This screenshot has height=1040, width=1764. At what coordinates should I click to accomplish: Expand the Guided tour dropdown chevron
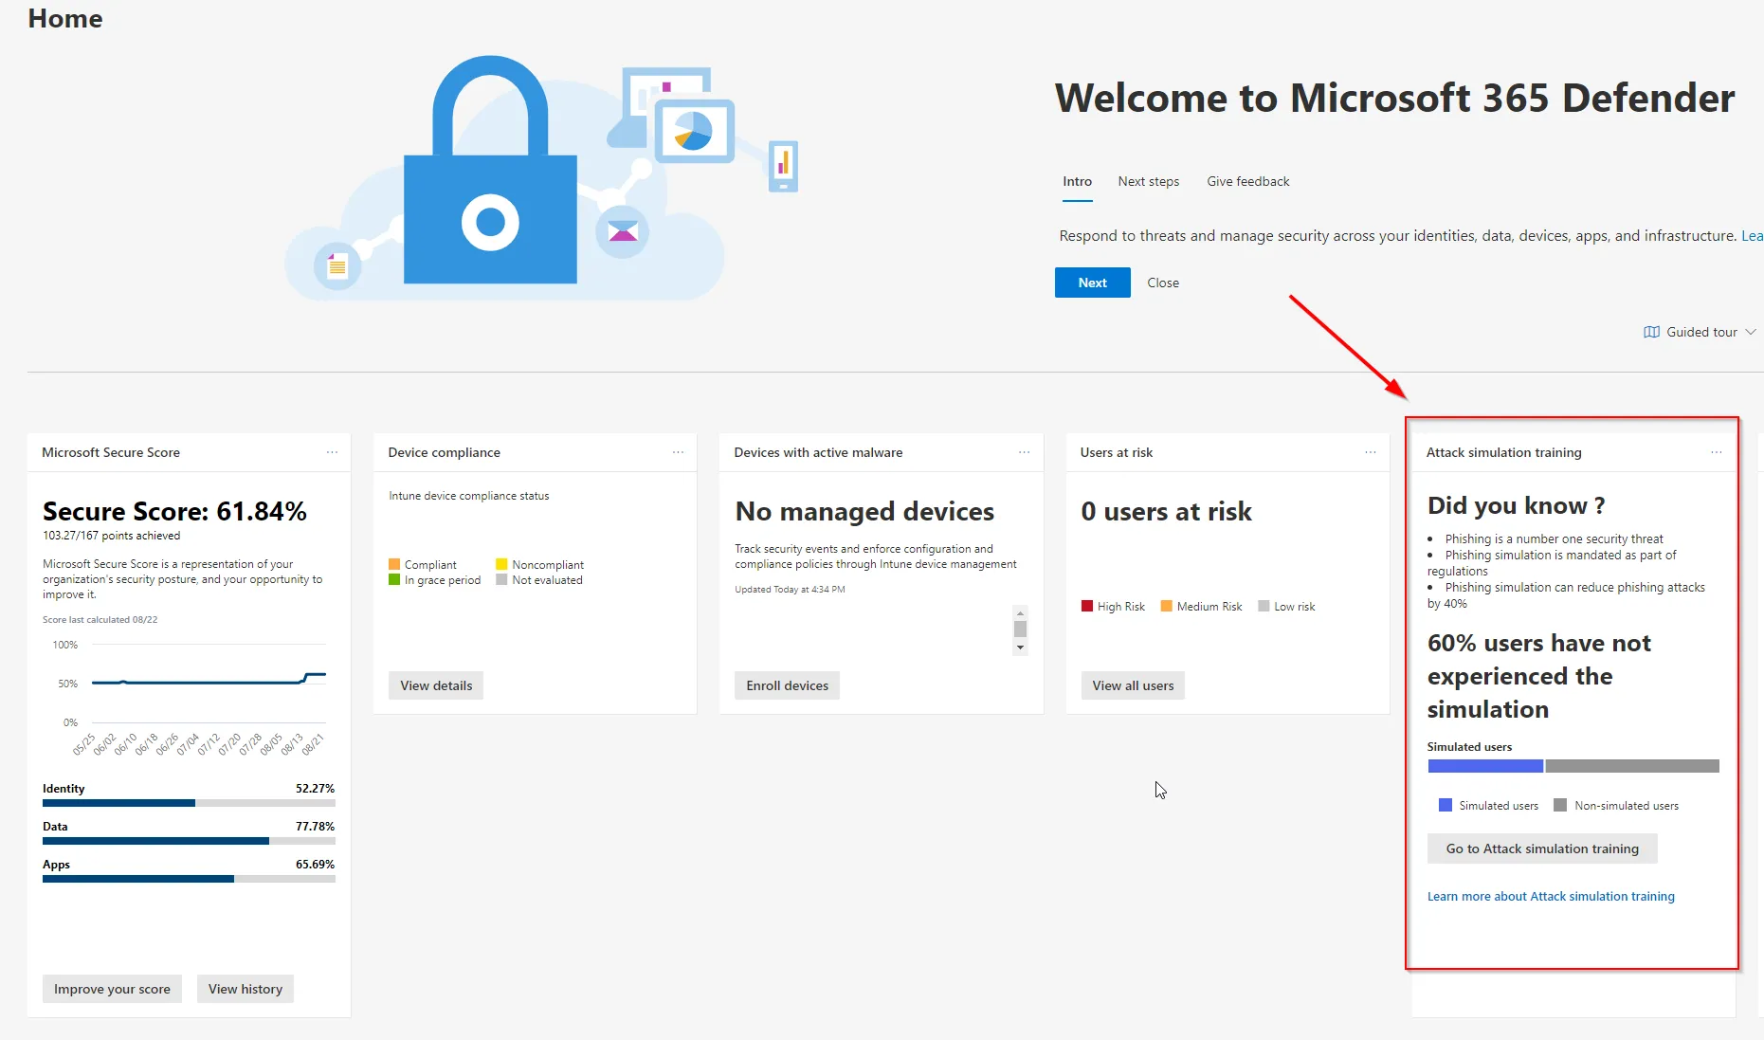(x=1750, y=332)
